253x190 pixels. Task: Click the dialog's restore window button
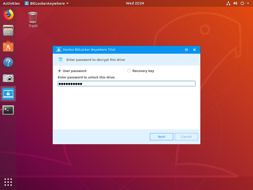click(x=186, y=50)
